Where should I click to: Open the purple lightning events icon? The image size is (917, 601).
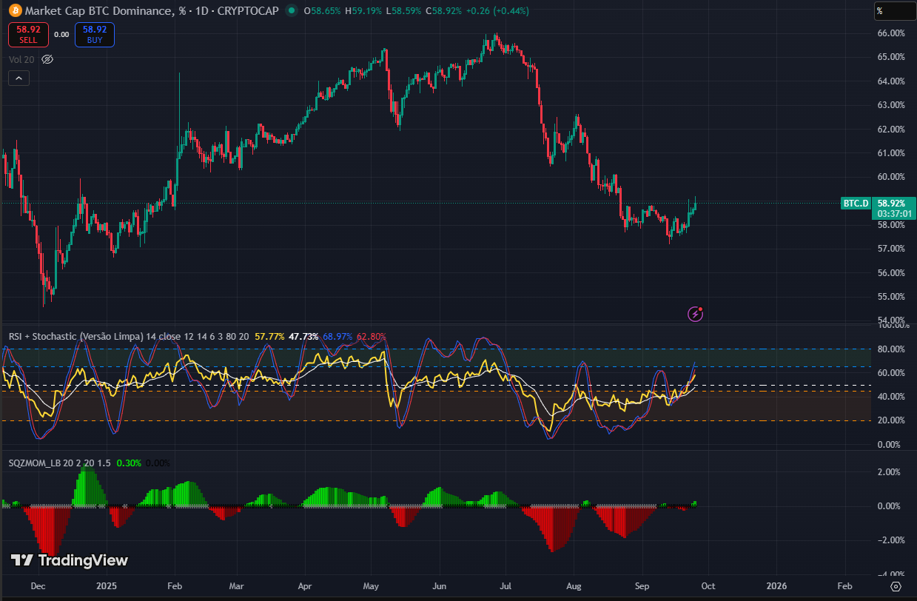pos(696,314)
